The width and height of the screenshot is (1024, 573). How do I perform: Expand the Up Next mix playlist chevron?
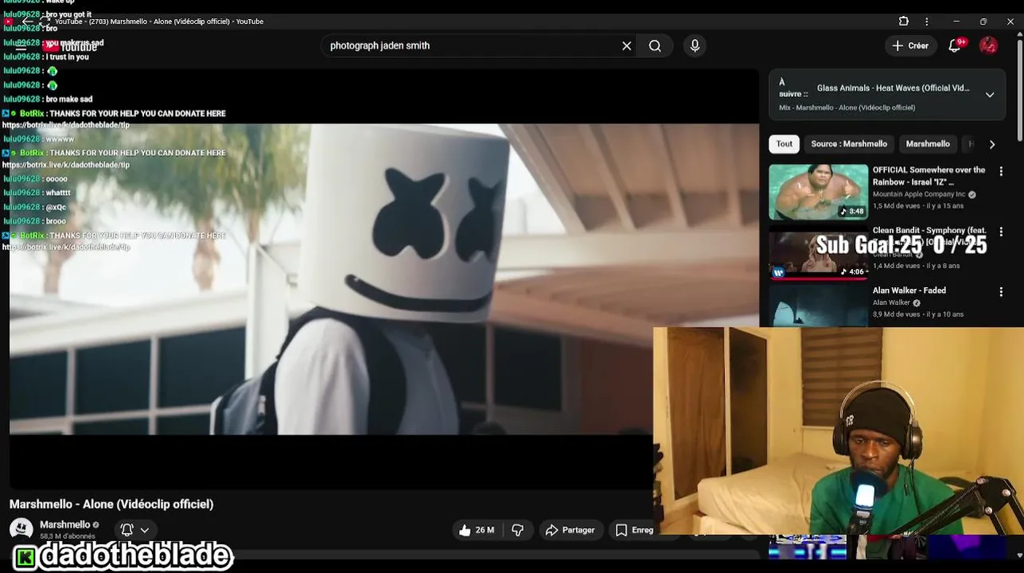(990, 95)
